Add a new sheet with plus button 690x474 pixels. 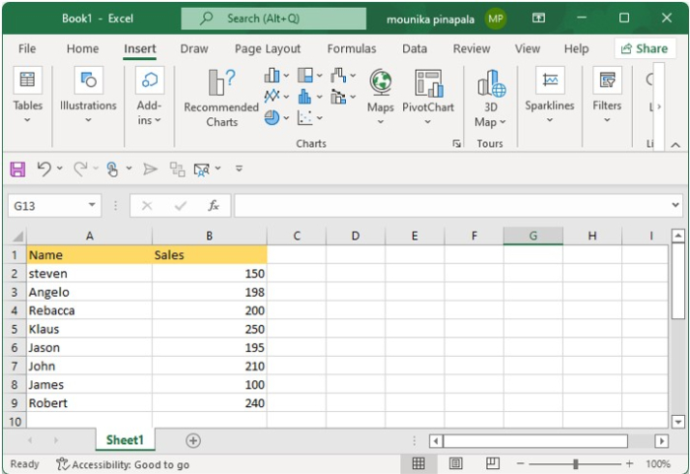click(x=193, y=440)
